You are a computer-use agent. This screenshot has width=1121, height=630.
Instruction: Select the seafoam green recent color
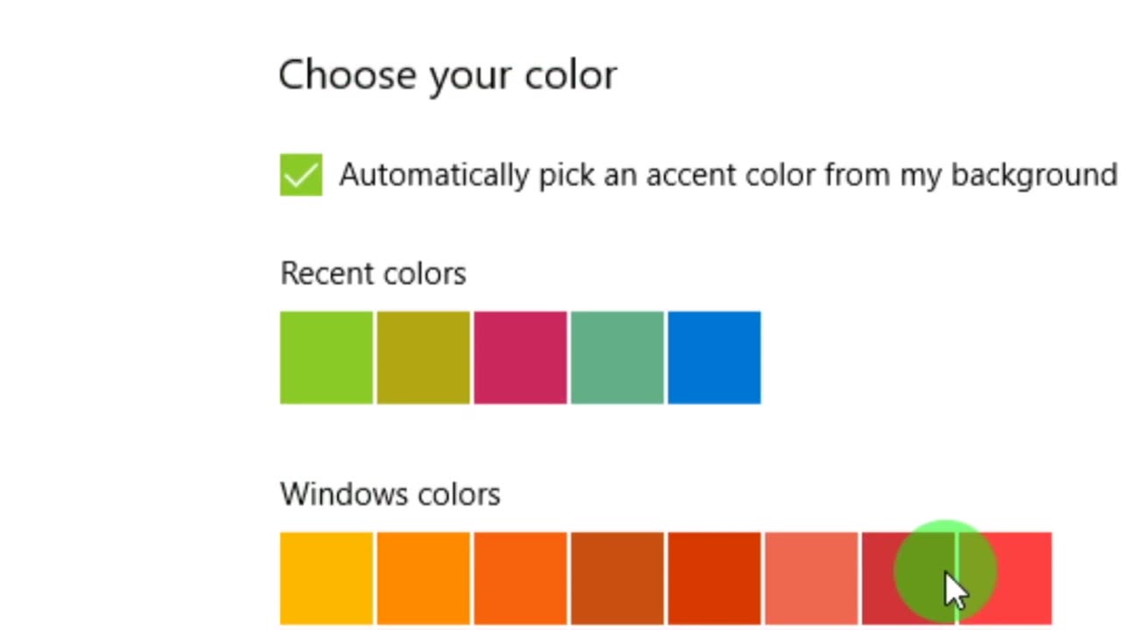click(617, 358)
